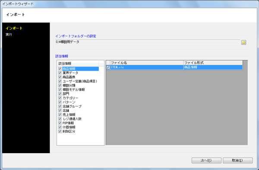Uncheck the 棚割分類 checkbox
Screen dimensions: 259x170
pos(60,85)
